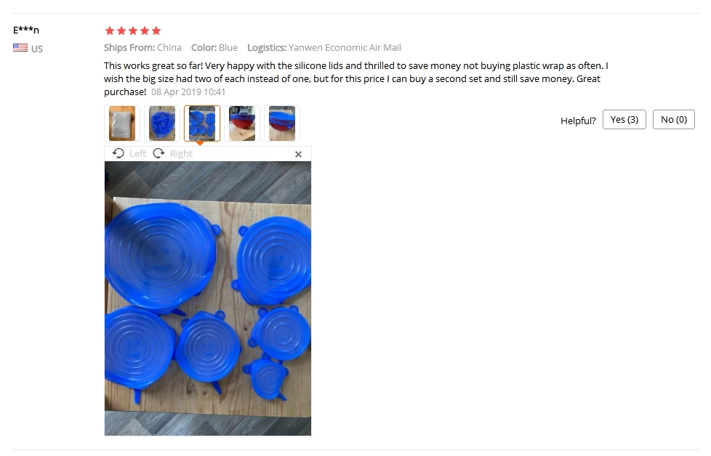Image resolution: width=711 pixels, height=456 pixels.
Task: Rotate the review image right
Action: [173, 153]
